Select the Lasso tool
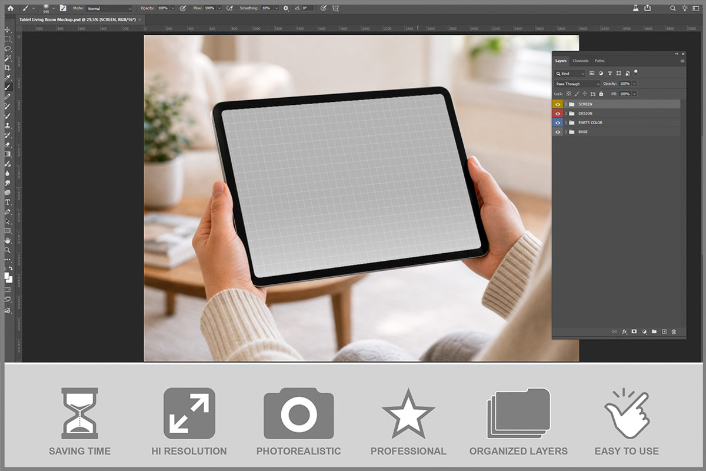The height and width of the screenshot is (471, 706). coord(8,48)
